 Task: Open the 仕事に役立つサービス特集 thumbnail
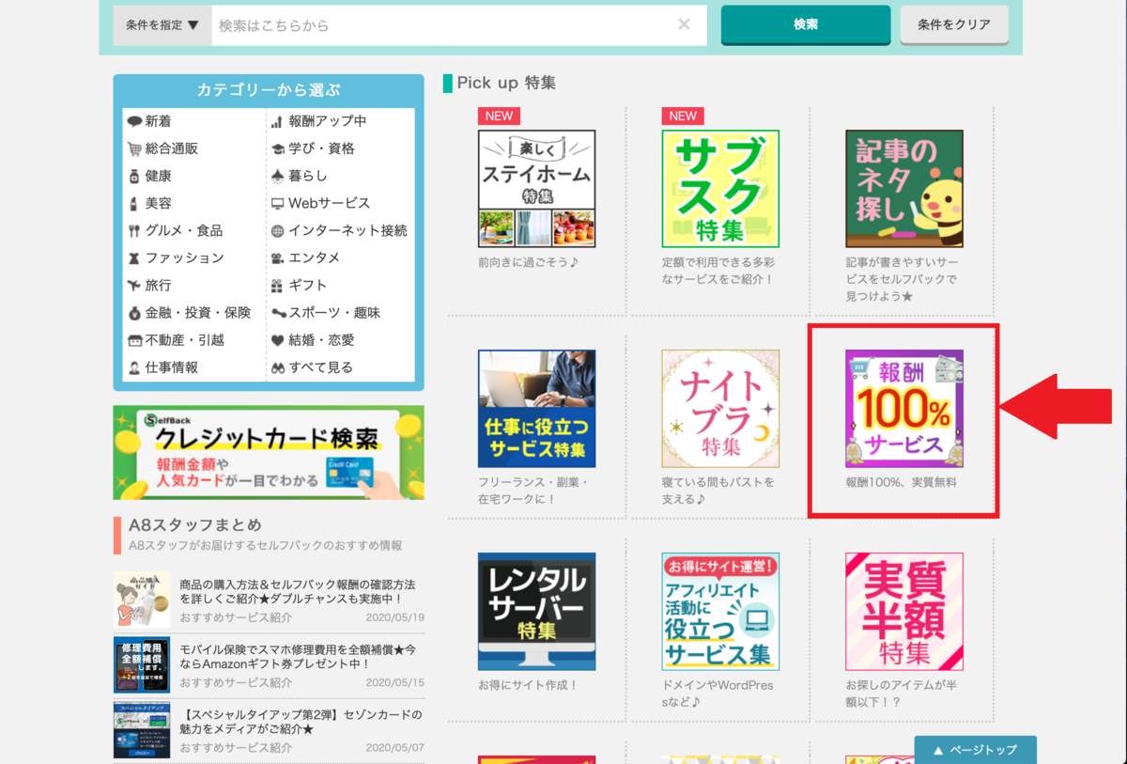coord(536,409)
